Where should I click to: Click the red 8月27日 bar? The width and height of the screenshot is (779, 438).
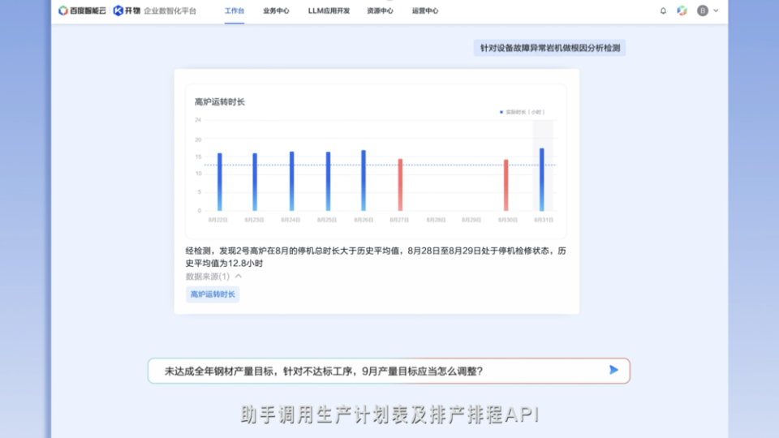click(400, 184)
